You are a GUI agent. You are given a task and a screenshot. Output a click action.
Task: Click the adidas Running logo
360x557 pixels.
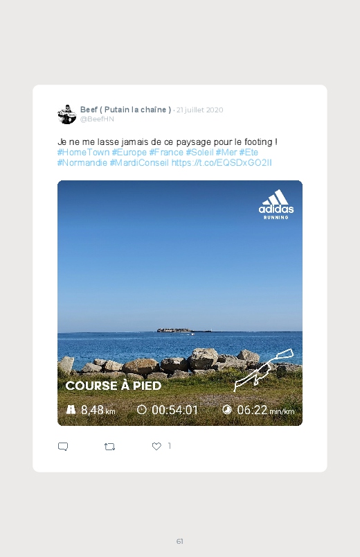click(x=276, y=204)
